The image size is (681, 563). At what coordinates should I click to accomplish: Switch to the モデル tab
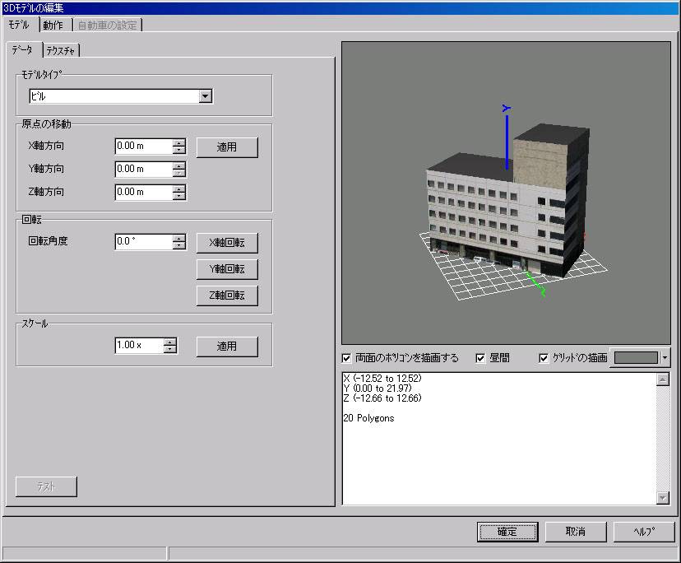point(20,25)
